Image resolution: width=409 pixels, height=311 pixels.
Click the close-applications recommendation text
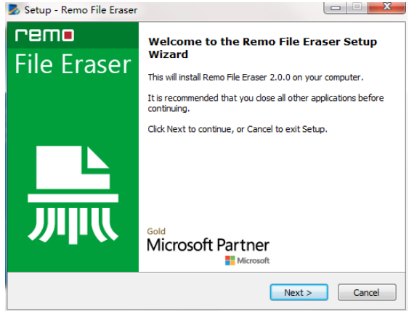(x=266, y=103)
